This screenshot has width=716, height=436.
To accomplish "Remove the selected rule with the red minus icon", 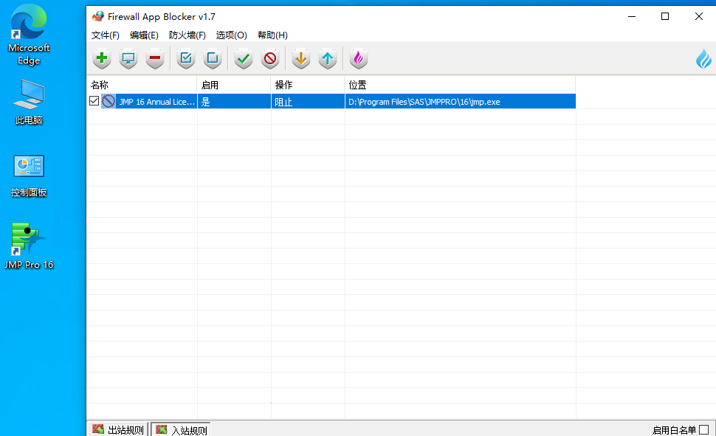I will [x=154, y=58].
